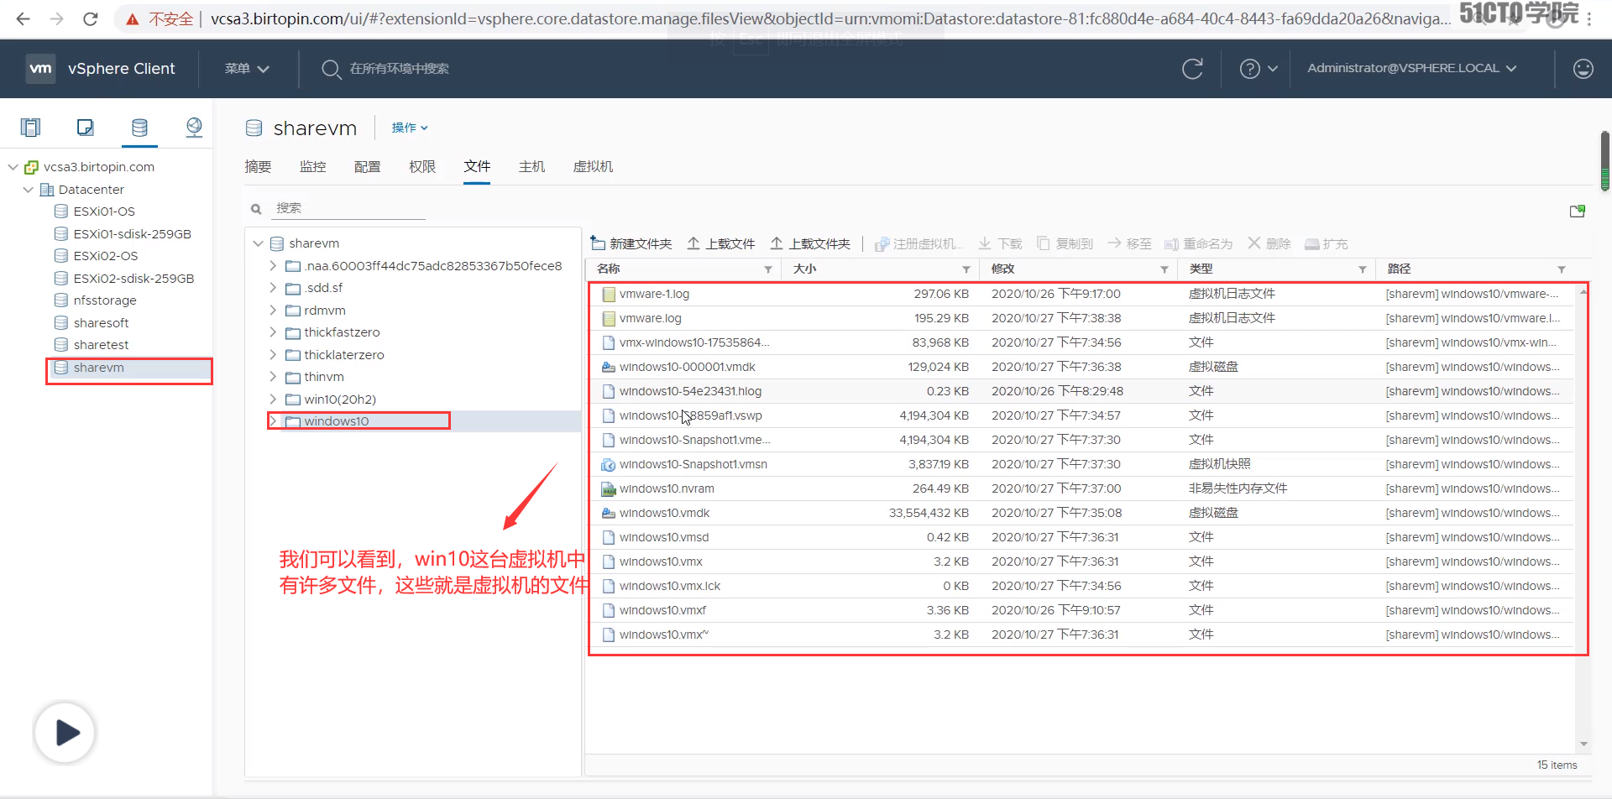Select the Storage inventory view icon
Viewport: 1612px width, 799px height.
click(139, 127)
